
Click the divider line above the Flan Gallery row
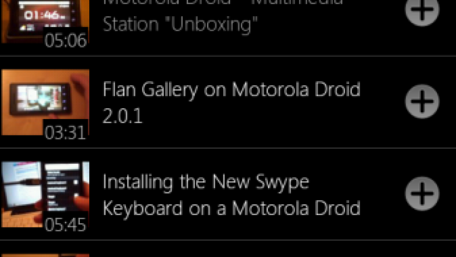(x=228, y=56)
